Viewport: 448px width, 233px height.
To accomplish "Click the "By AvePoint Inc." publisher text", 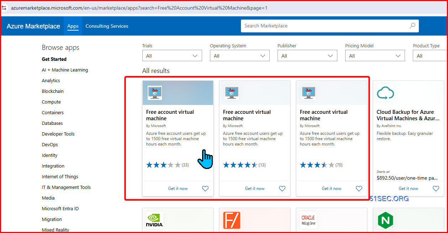I will (389, 126).
